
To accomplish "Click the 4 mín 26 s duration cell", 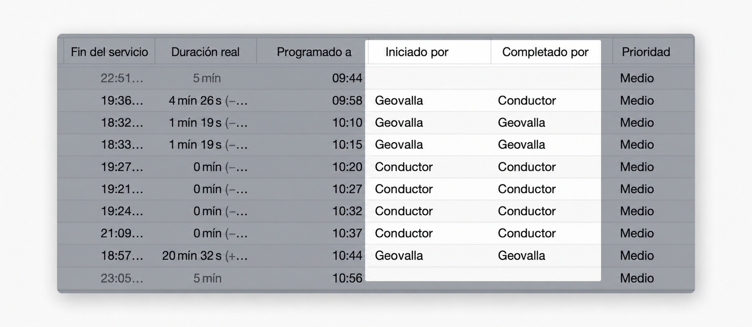I will pyautogui.click(x=208, y=101).
